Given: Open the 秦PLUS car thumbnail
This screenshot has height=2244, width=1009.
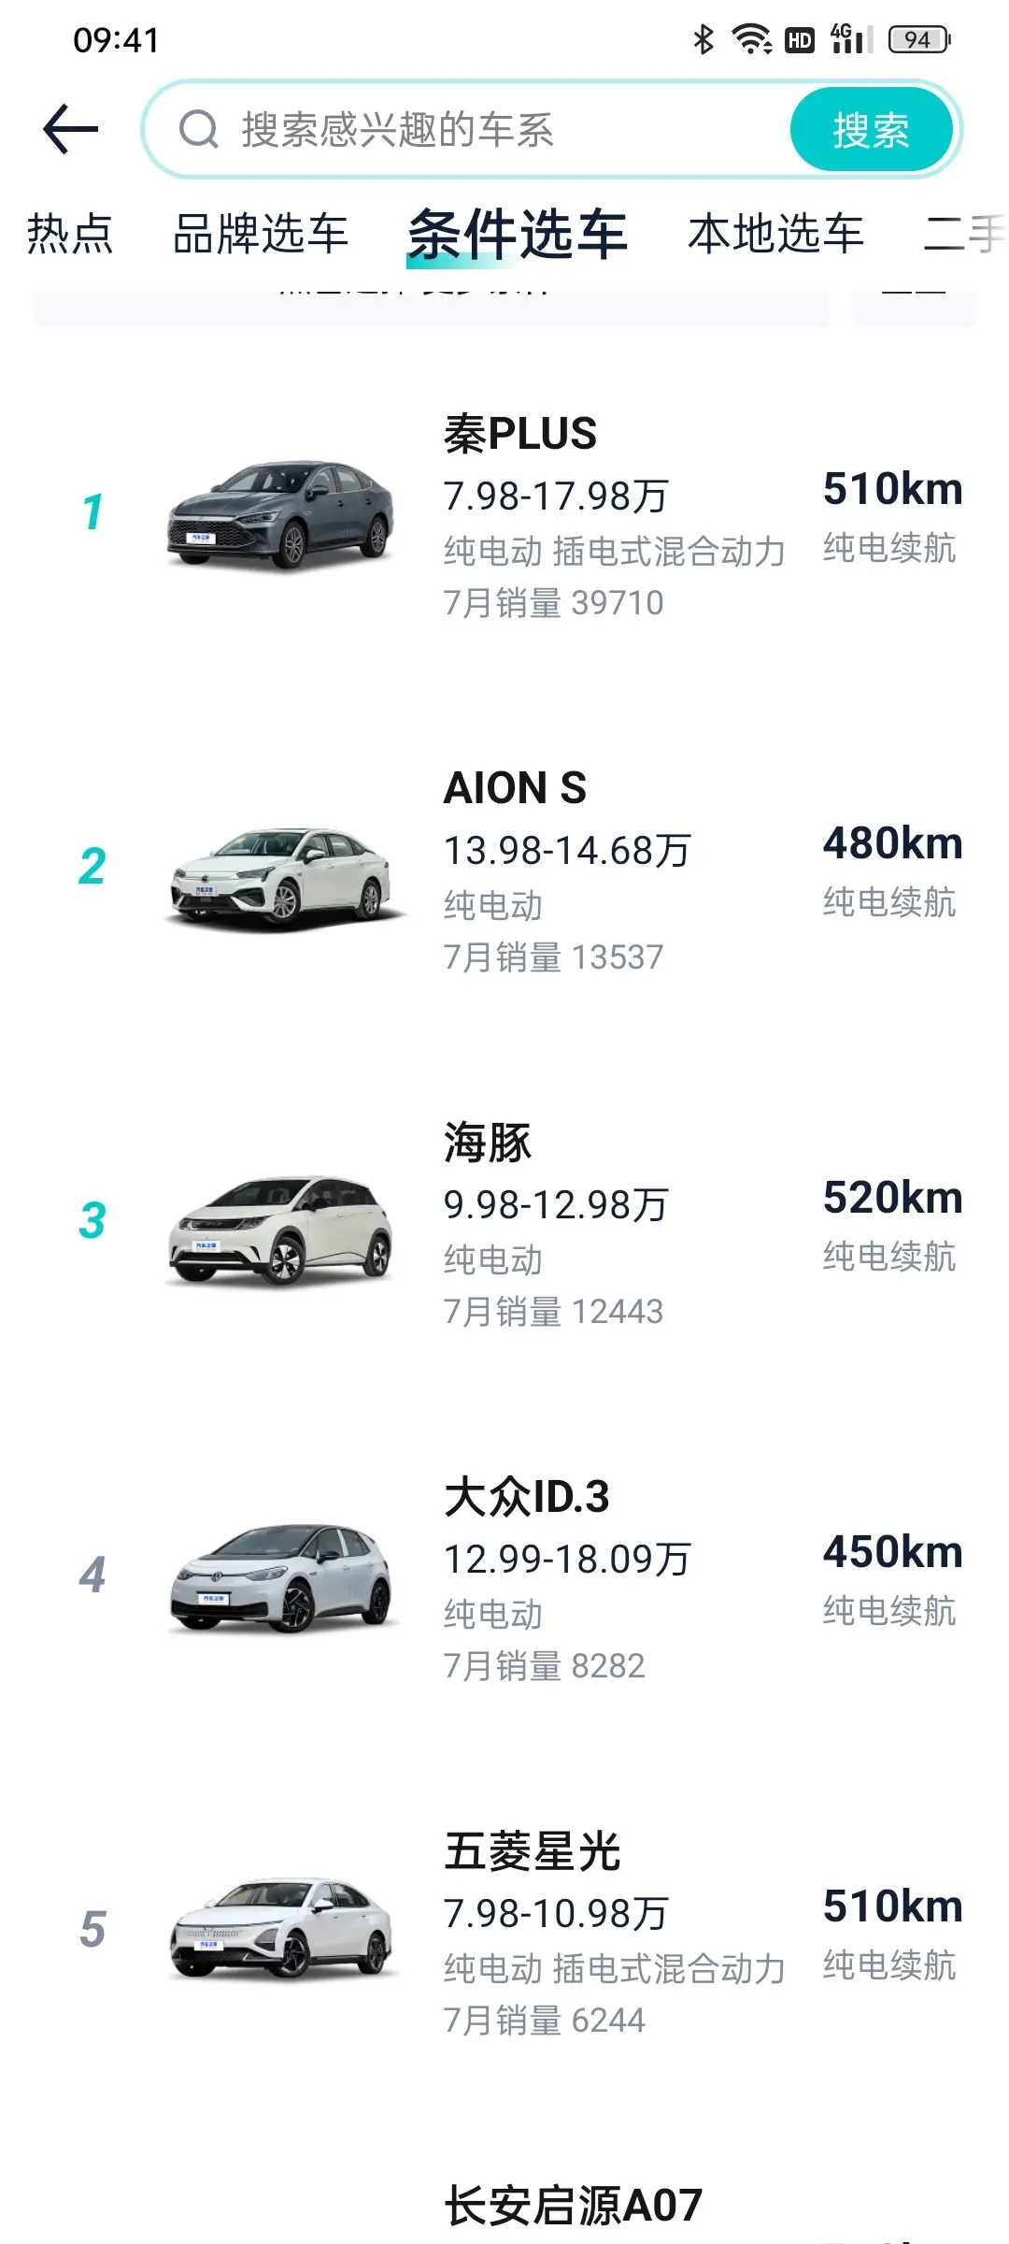Looking at the screenshot, I should (280, 512).
